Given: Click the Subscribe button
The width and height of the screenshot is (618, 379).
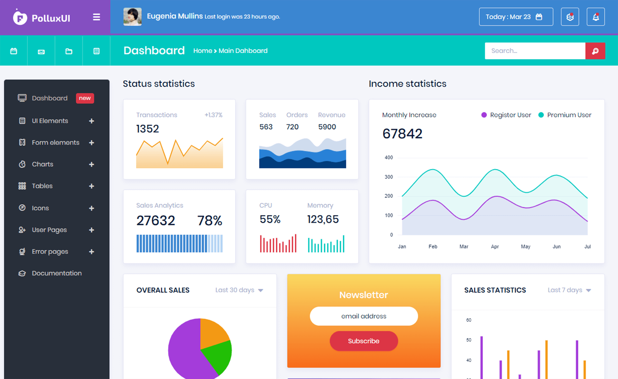Looking at the screenshot, I should 363,340.
